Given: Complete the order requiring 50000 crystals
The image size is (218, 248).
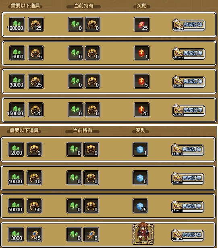Looking at the screenshot, I should click(188, 207).
